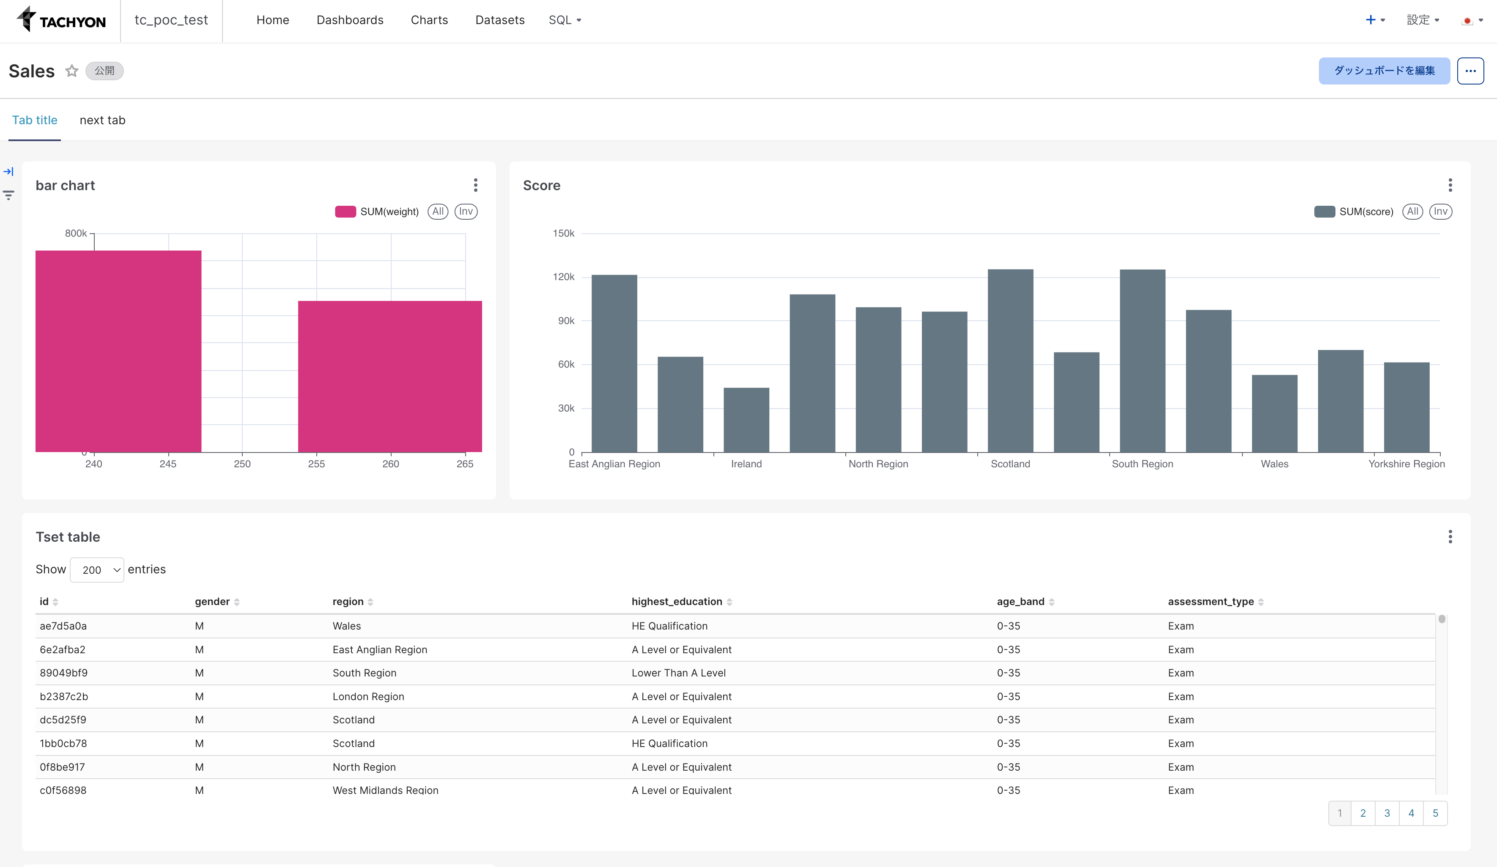This screenshot has width=1497, height=867.
Task: Click the Sales dashboard title
Action: (31, 71)
